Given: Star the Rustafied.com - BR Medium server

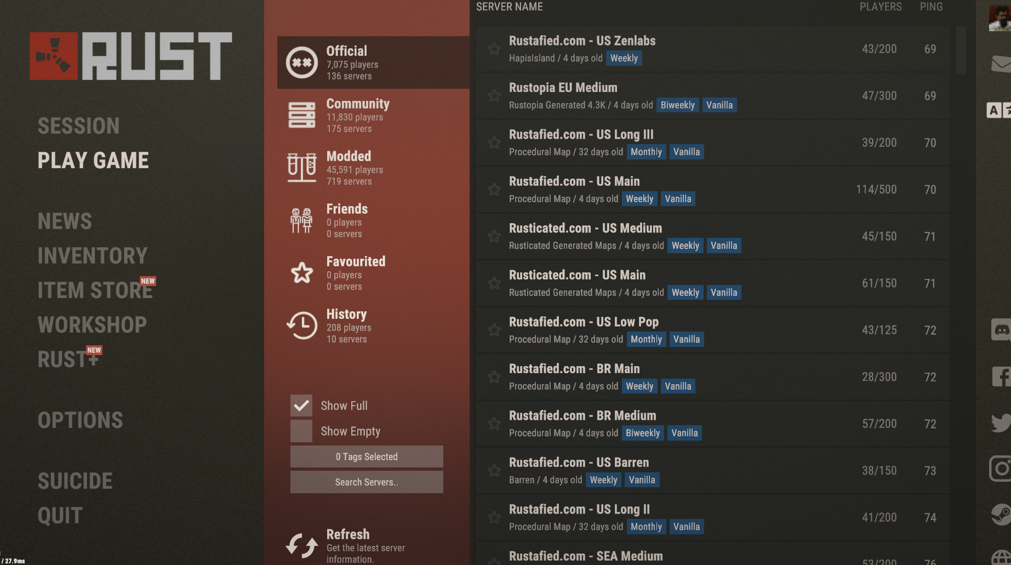Looking at the screenshot, I should coord(494,424).
